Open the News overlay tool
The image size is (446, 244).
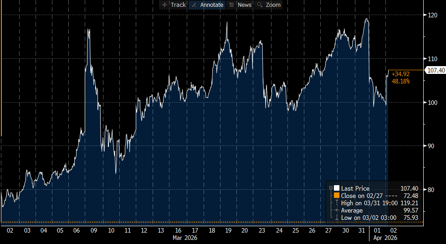(x=241, y=5)
